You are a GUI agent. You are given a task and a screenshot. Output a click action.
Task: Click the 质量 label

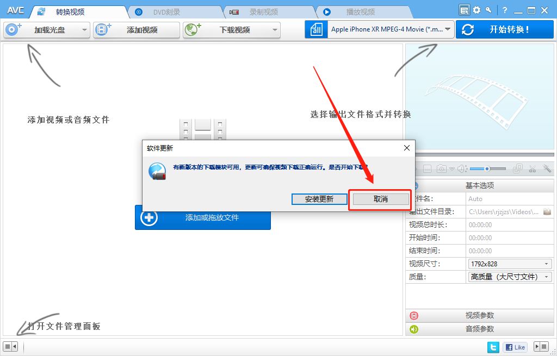[417, 277]
